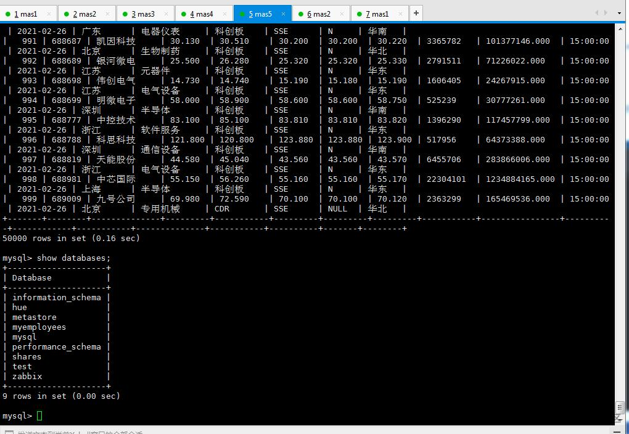Close the 5 mas5 tab

pos(283,14)
